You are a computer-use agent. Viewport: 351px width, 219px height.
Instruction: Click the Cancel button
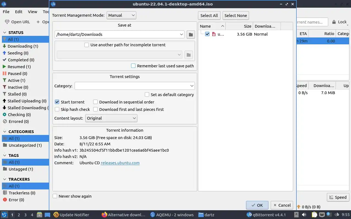282,205
